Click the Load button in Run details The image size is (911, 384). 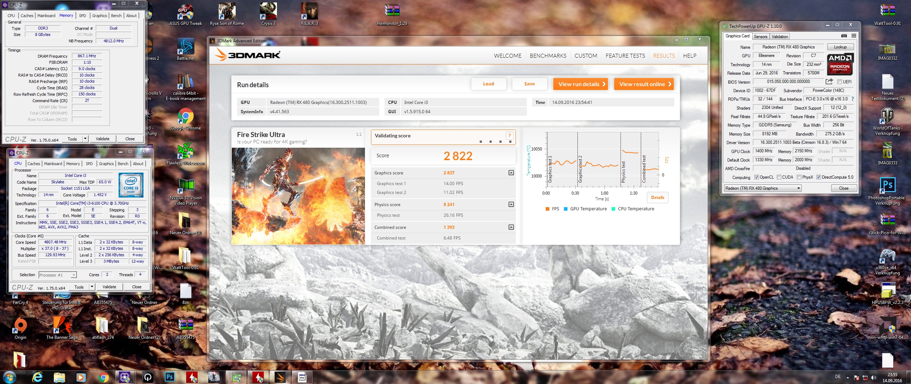point(488,84)
